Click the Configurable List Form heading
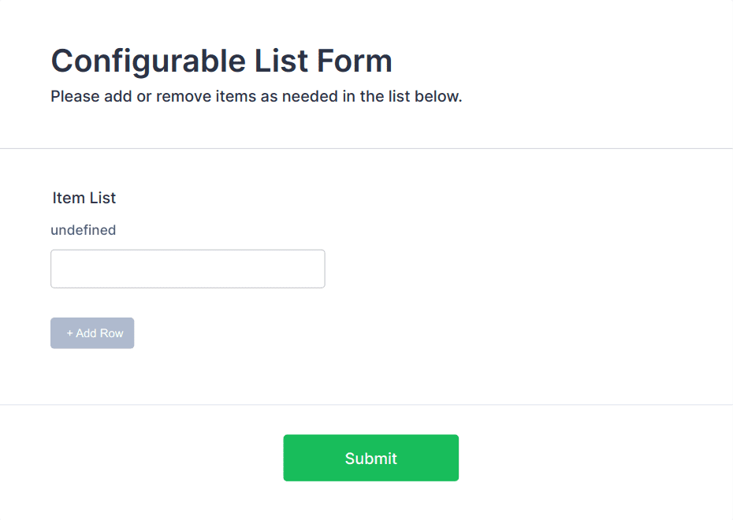733x520 pixels. (221, 61)
